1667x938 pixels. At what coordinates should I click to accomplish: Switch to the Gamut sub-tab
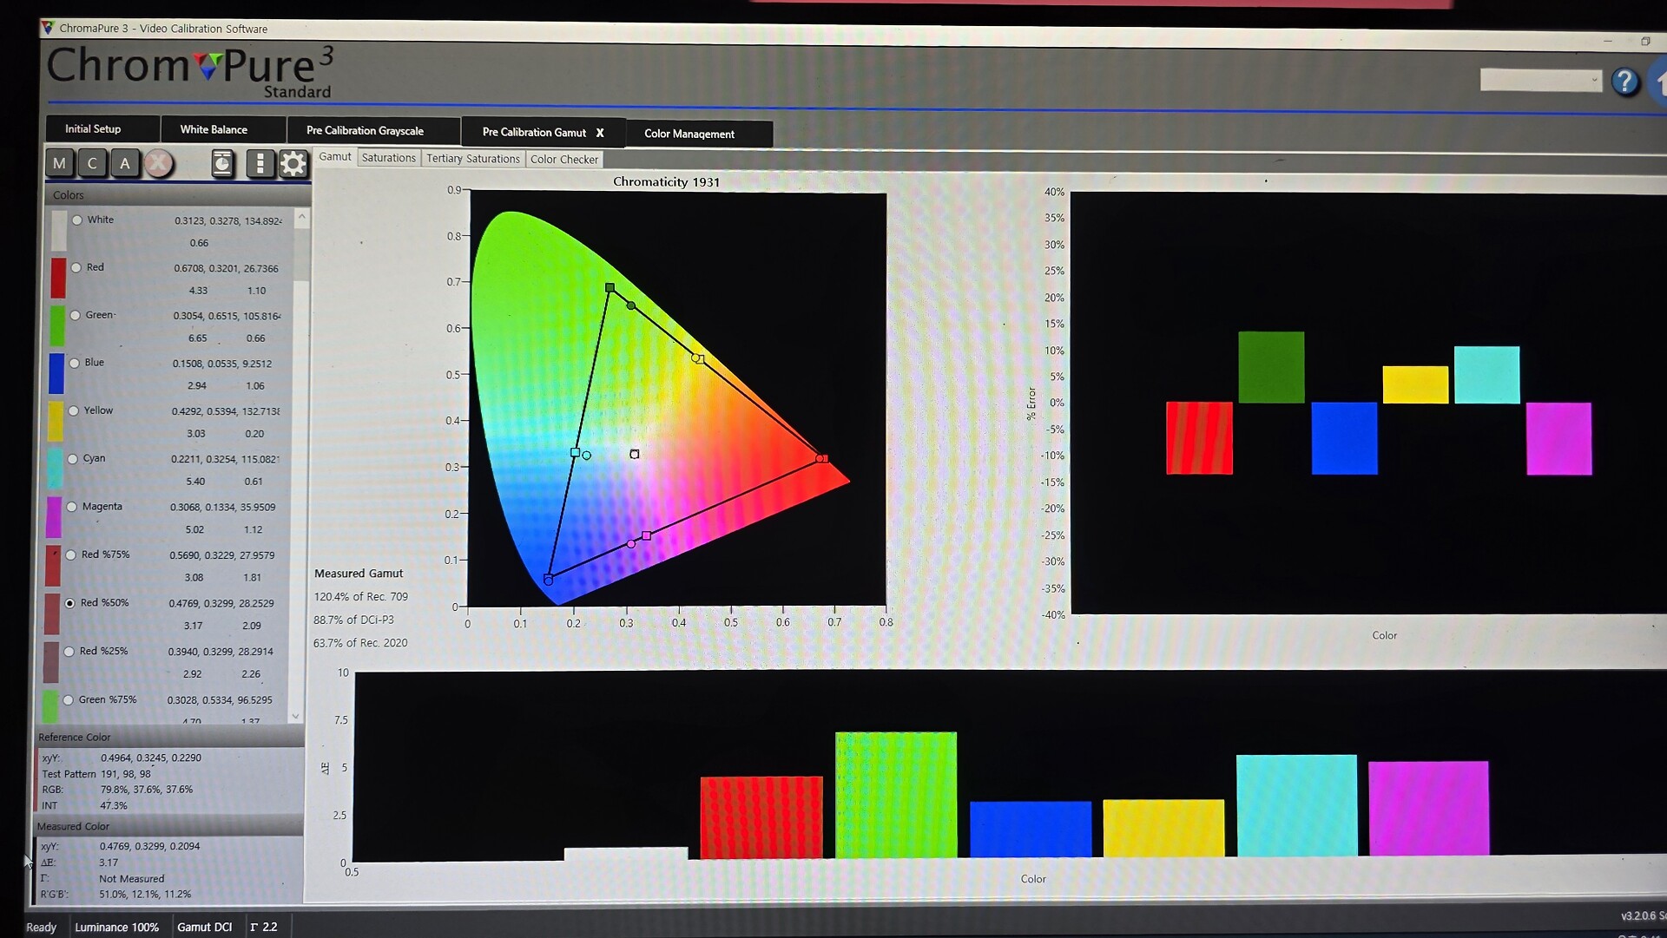click(335, 157)
